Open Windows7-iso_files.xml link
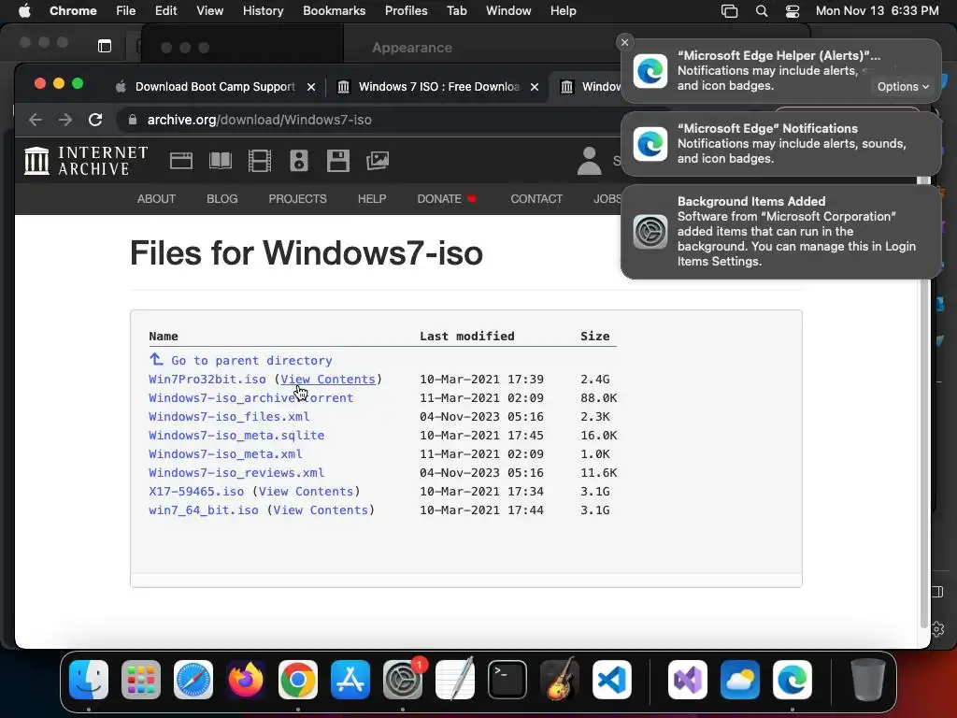The height and width of the screenshot is (718, 957). [229, 416]
